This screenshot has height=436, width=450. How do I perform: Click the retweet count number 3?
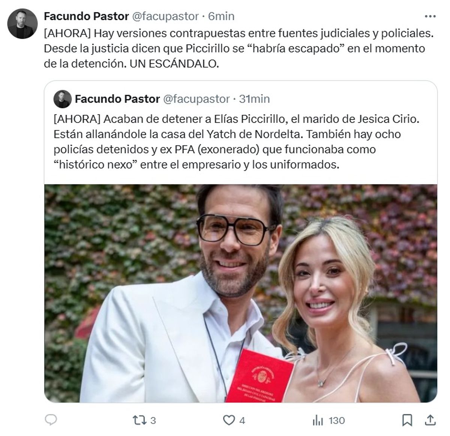pos(153,421)
